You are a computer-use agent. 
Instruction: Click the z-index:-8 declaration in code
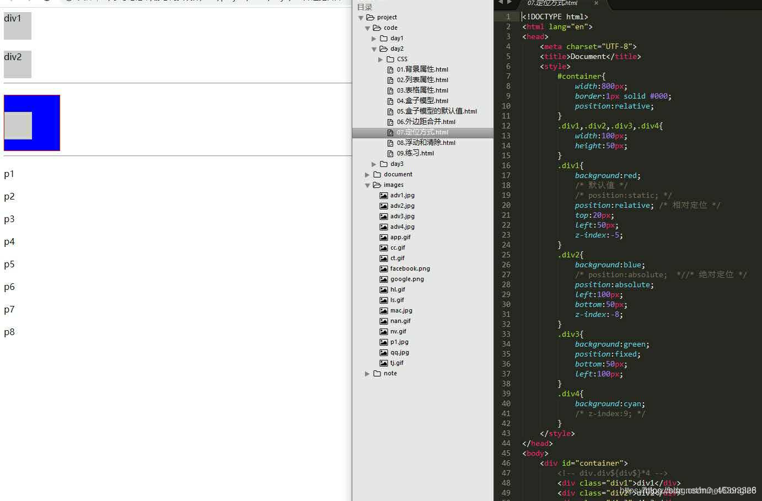599,314
